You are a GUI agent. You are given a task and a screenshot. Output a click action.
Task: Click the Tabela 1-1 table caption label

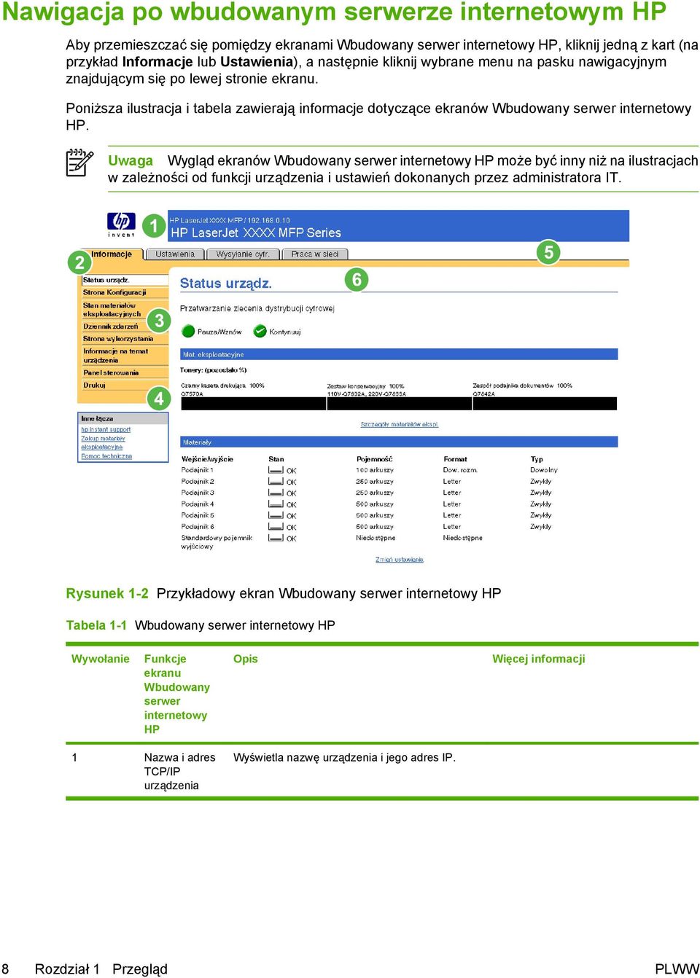96,625
